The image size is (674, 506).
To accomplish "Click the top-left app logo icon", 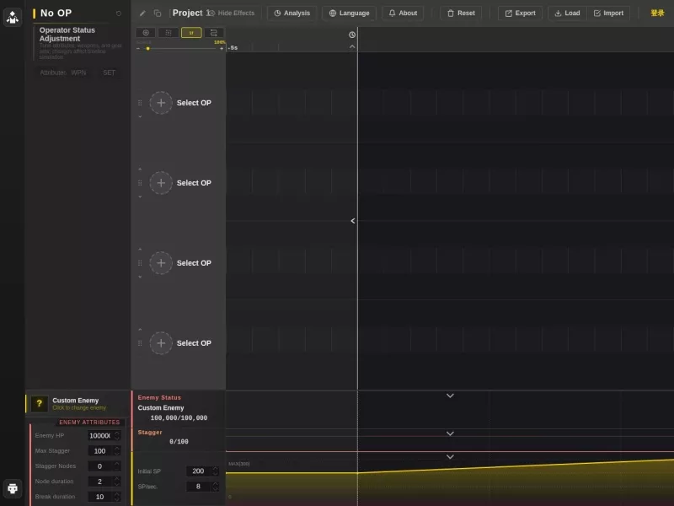I will coord(13,17).
